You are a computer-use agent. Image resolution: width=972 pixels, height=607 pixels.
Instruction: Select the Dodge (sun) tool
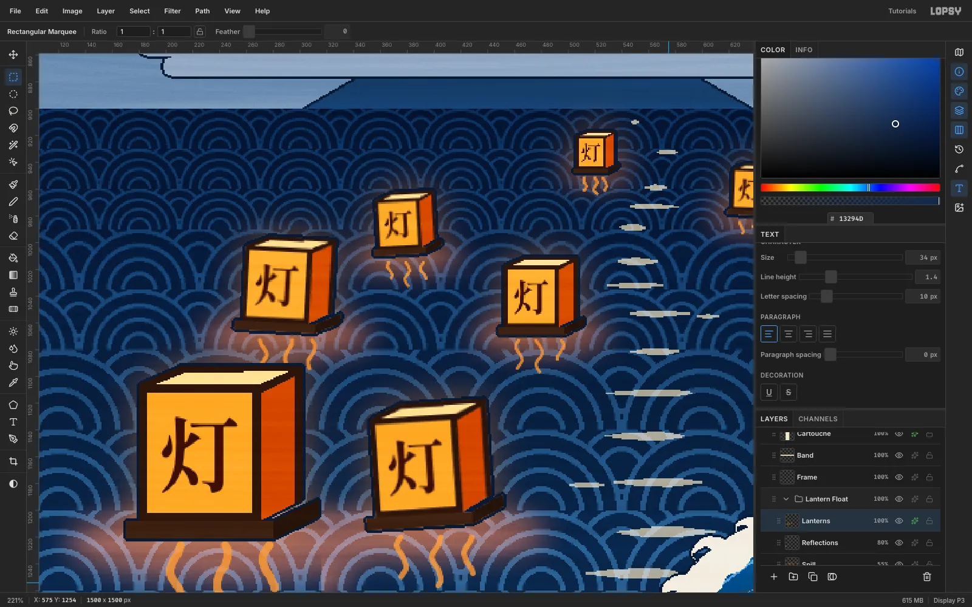13,331
